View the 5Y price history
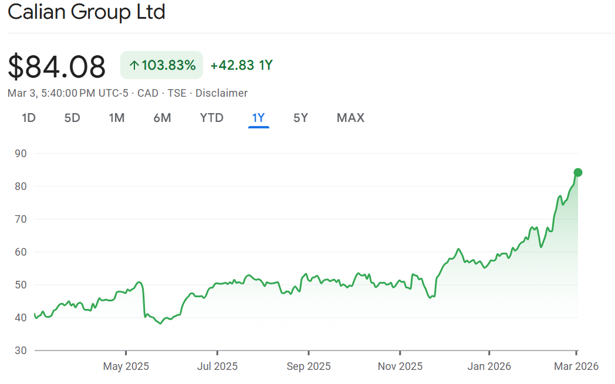Screen dimensions: 615x384 click(x=300, y=118)
